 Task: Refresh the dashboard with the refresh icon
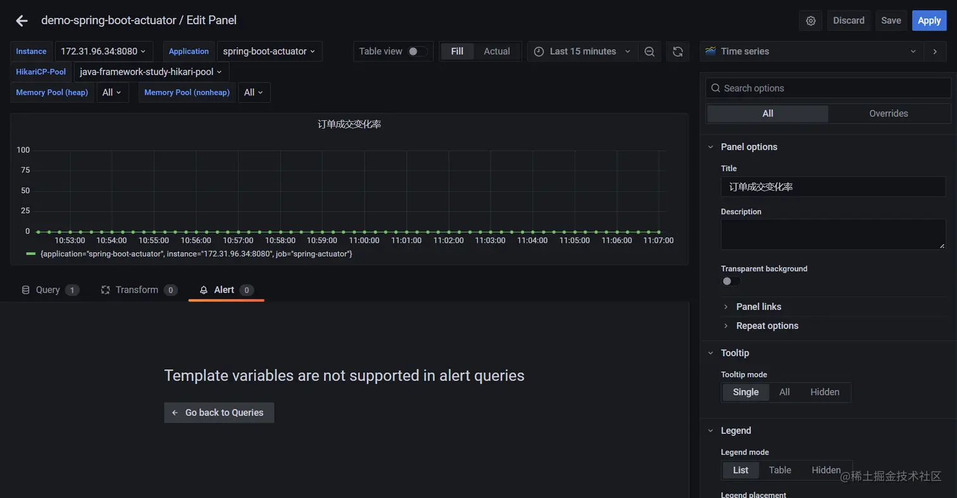click(x=677, y=52)
